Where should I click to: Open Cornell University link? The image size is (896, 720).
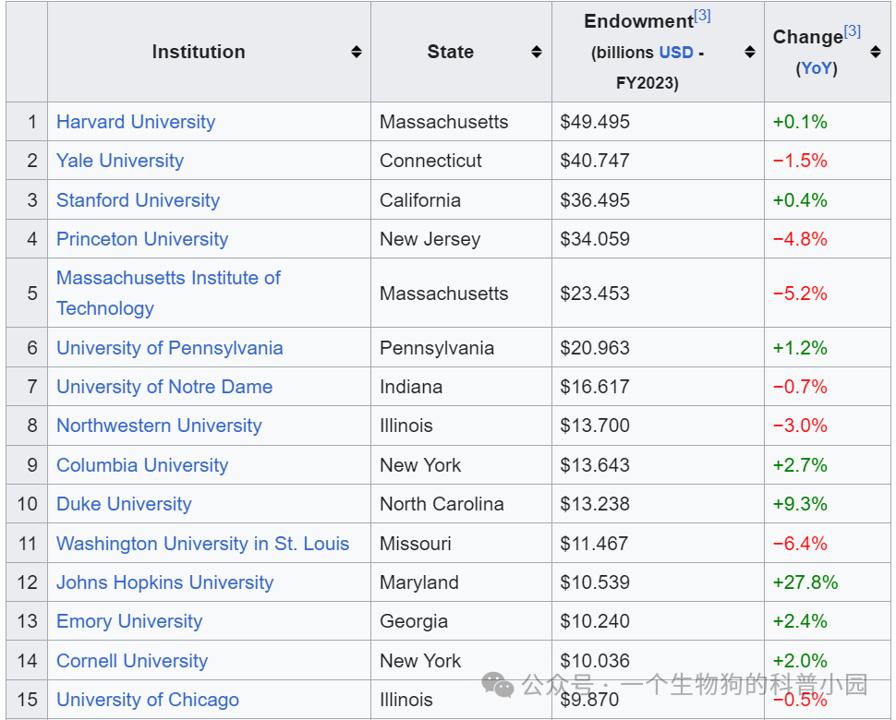point(132,661)
